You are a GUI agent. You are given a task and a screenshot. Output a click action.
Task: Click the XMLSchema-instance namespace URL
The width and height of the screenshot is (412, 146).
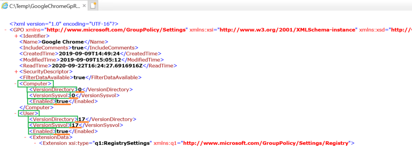click(x=287, y=30)
